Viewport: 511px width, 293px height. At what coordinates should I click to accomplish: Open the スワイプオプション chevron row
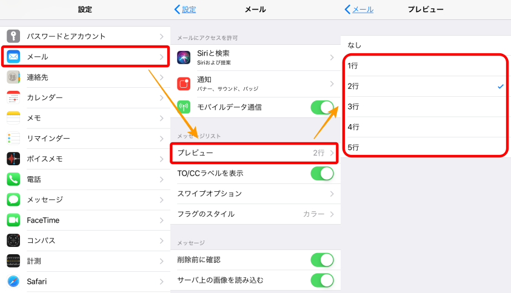256,194
